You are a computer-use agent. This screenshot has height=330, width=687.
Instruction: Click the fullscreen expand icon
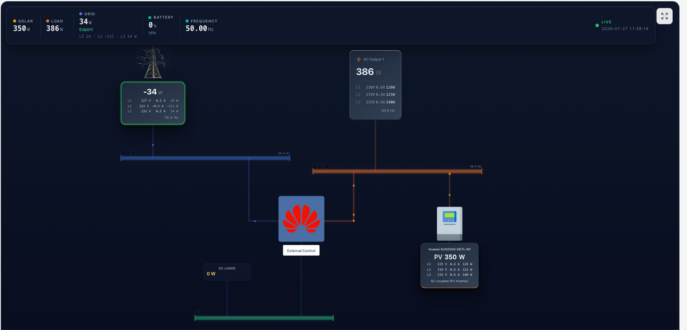click(664, 16)
